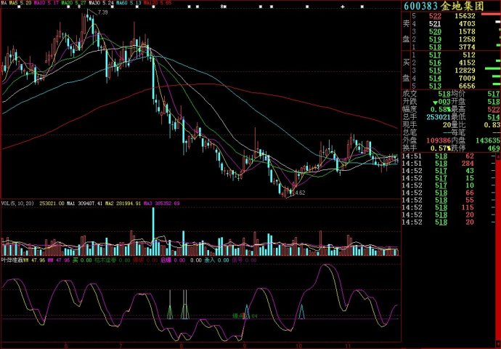This screenshot has height=349, width=501.
Task: Click the 换手 value 0.57%
Action: click(440, 148)
